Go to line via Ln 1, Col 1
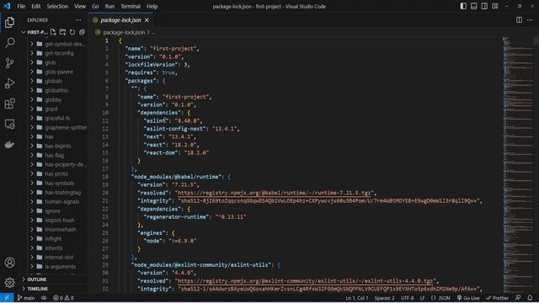Image resolution: width=539 pixels, height=303 pixels. (357, 298)
